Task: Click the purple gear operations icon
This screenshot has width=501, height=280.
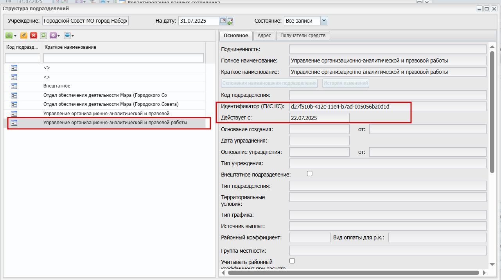Action: [53, 36]
